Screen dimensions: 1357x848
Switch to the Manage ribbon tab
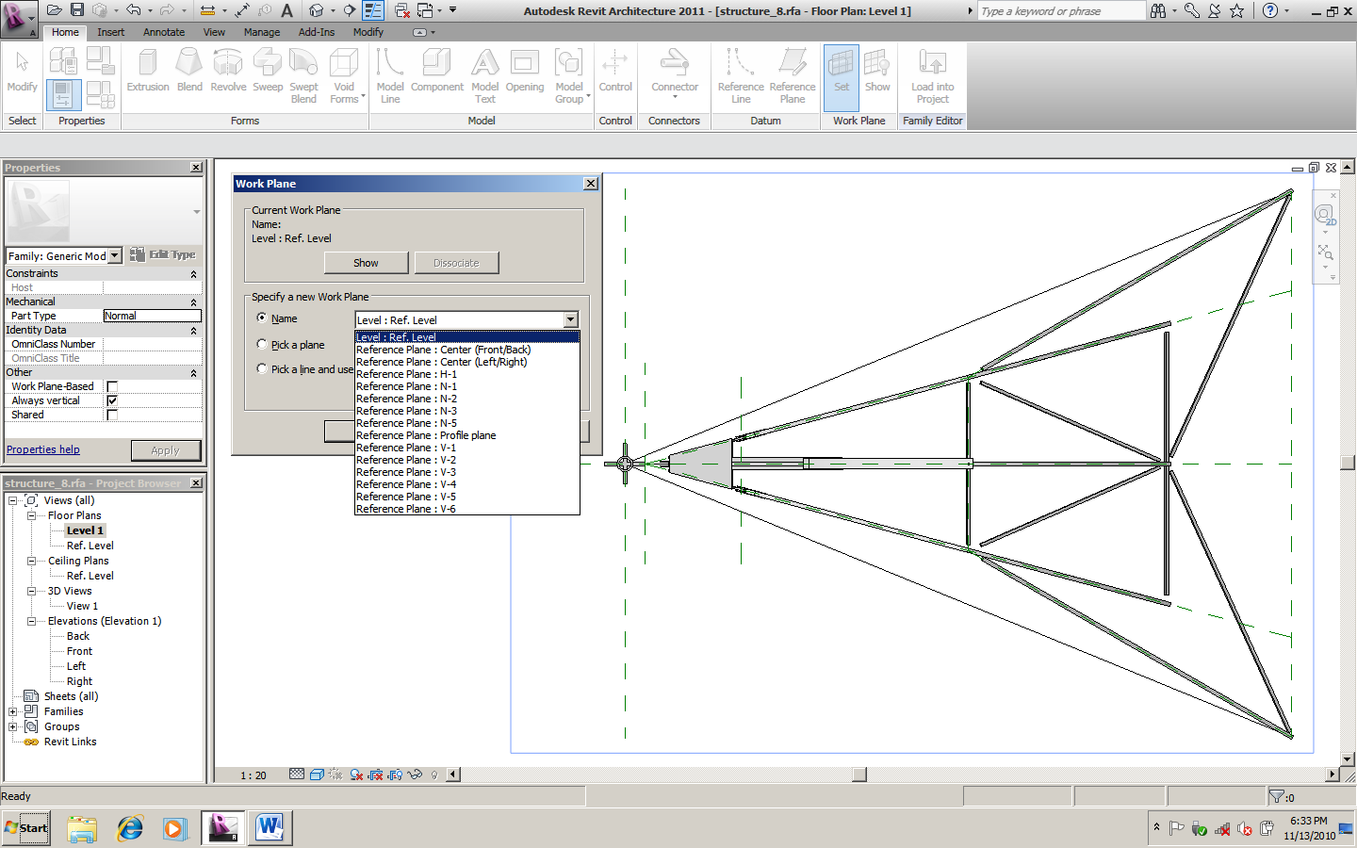coord(261,32)
